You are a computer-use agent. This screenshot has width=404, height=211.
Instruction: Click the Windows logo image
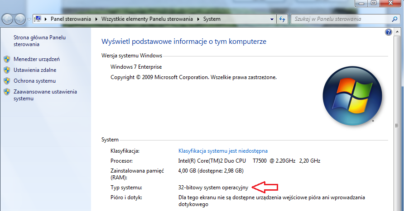[352, 96]
